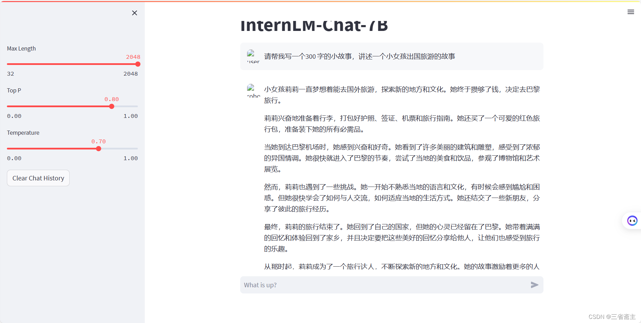Image resolution: width=641 pixels, height=323 pixels.
Task: Click Clear Chat History button
Action: (x=38, y=178)
